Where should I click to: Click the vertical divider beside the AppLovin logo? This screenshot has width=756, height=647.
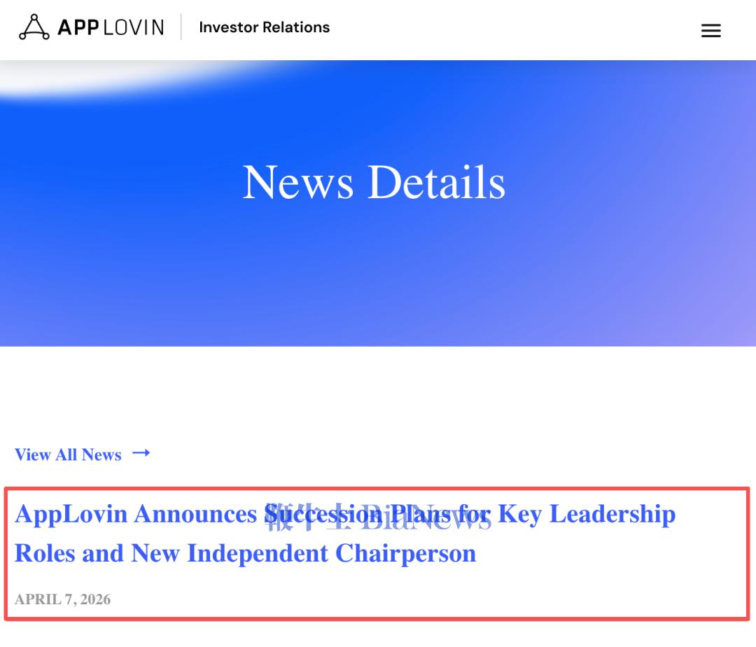click(181, 27)
